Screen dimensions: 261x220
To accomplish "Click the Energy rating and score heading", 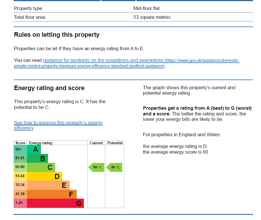I will 49,88.
